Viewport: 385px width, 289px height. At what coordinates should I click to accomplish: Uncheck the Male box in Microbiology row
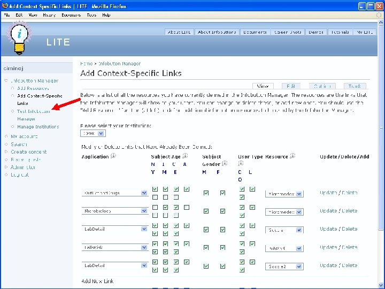(x=206, y=211)
